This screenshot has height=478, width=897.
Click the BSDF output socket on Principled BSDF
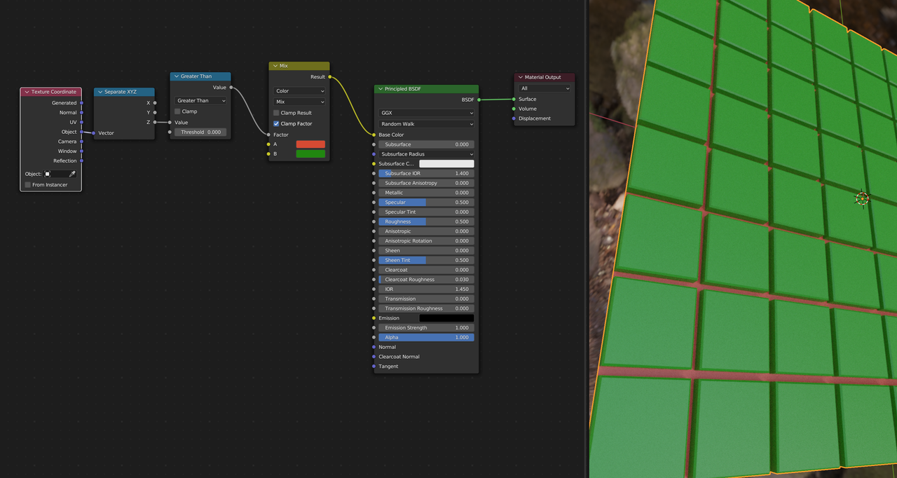pos(479,100)
